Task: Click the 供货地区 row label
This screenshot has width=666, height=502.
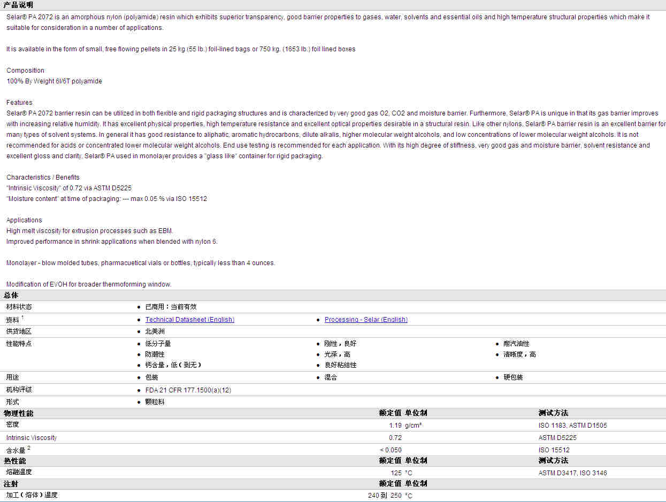Action: pos(19,331)
